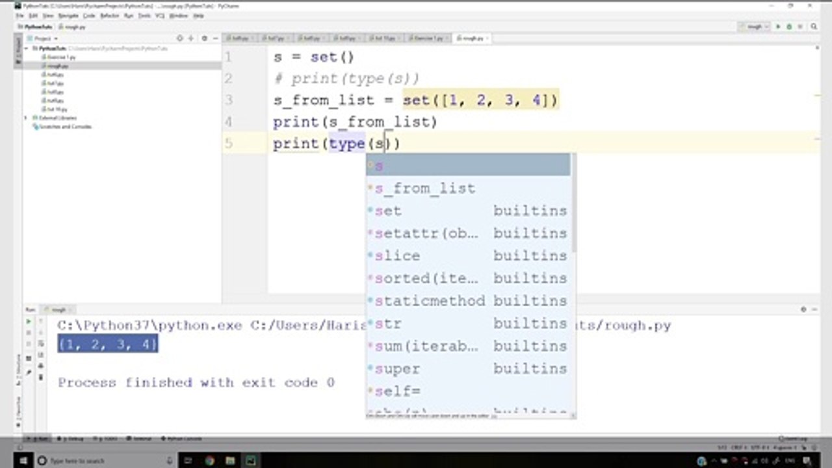Open the Edit menu

pos(32,15)
